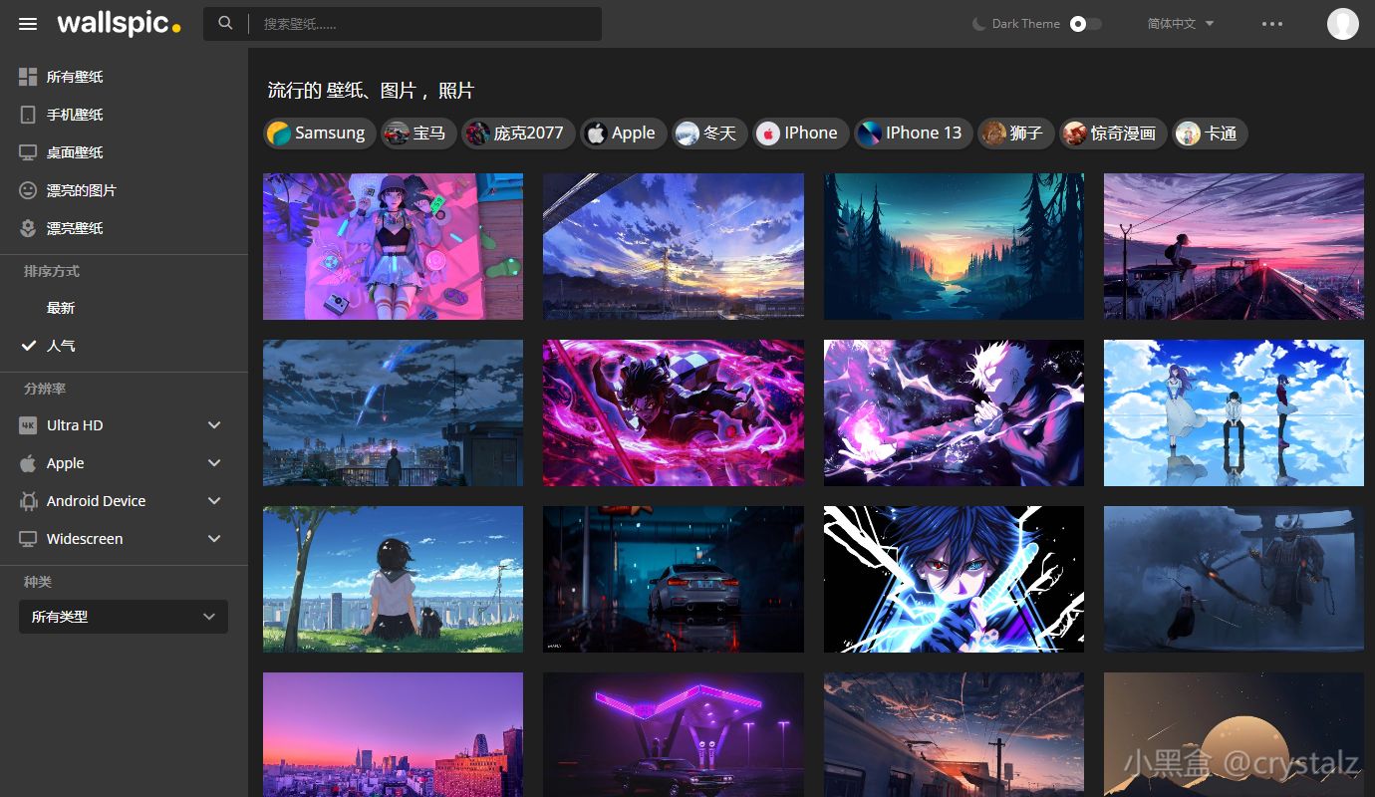
Task: Click the 漂亮壁纸 flower icon
Action: tap(28, 228)
